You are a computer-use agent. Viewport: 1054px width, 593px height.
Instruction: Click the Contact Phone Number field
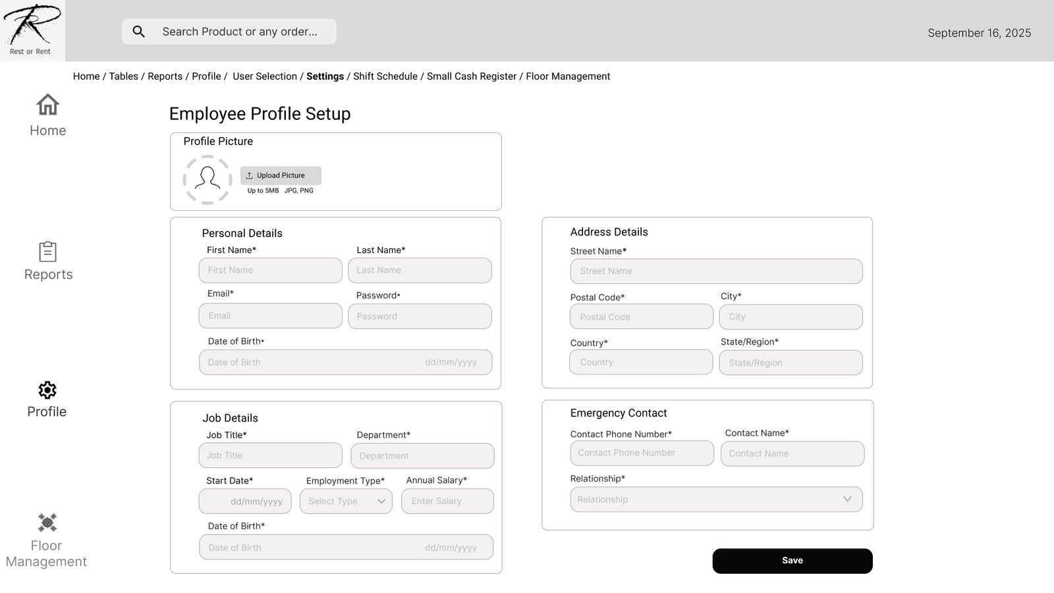pyautogui.click(x=642, y=453)
